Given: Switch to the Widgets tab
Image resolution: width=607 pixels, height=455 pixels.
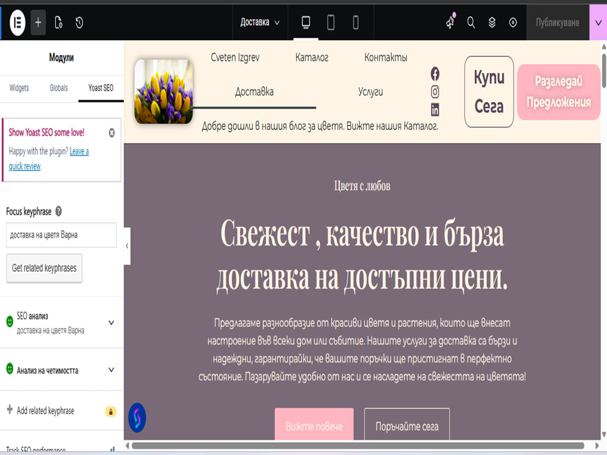Looking at the screenshot, I should [x=19, y=88].
